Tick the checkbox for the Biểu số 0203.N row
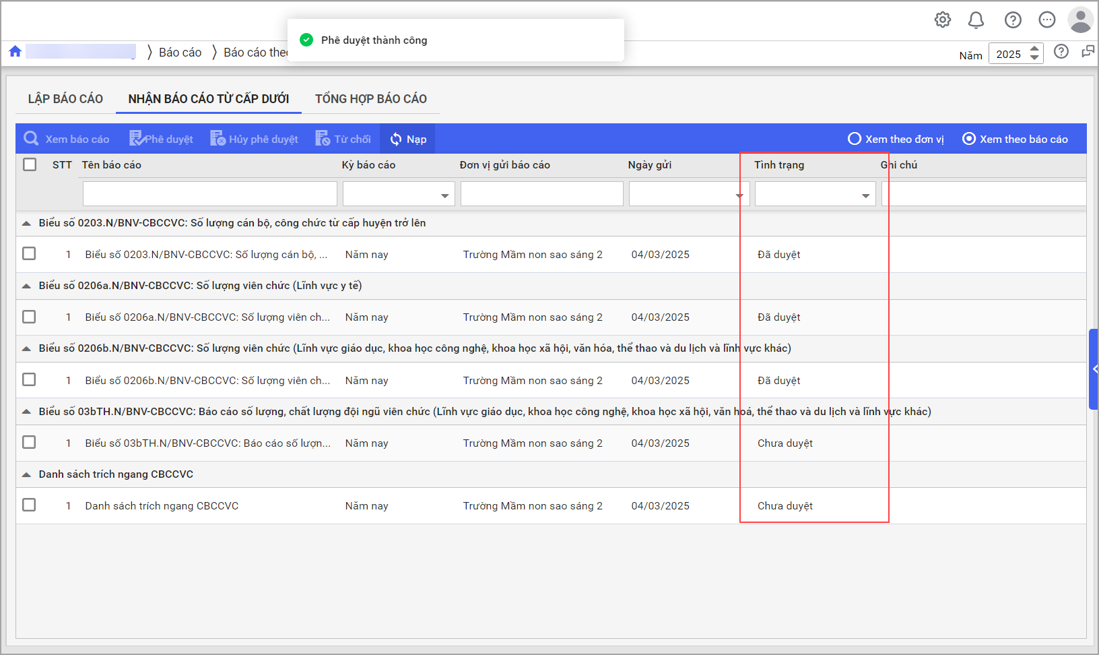 click(x=29, y=253)
